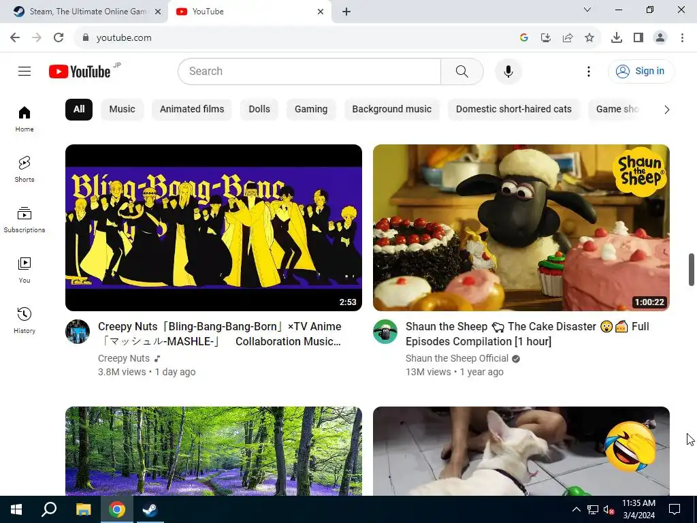Viewport: 697px width, 523px height.
Task: Reload the YouTube page
Action: 59,37
